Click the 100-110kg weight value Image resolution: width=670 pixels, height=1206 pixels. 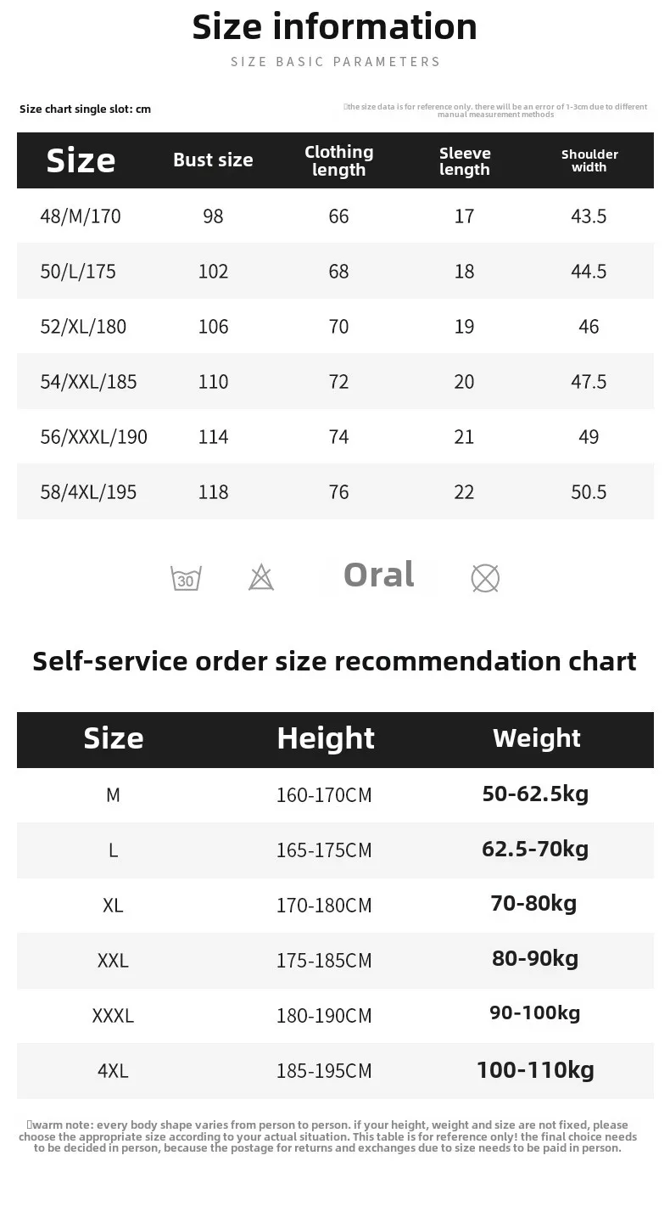535,1070
